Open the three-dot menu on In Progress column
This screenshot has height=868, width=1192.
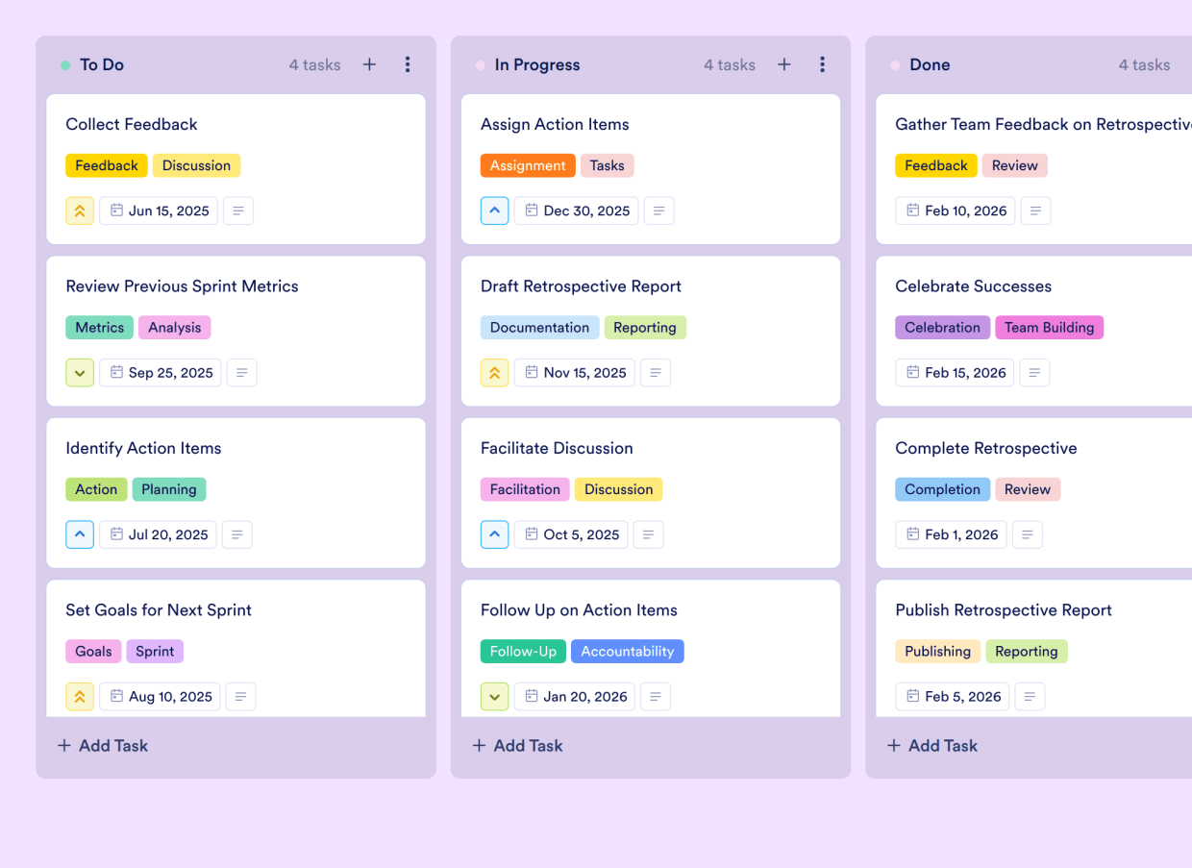823,64
